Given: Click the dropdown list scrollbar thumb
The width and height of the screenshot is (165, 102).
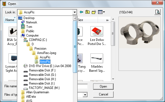Looking at the screenshot, I should click(x=75, y=47).
